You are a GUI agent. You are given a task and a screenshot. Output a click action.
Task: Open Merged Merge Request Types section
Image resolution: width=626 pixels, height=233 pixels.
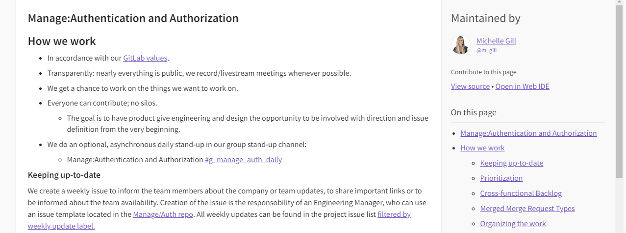click(x=527, y=209)
